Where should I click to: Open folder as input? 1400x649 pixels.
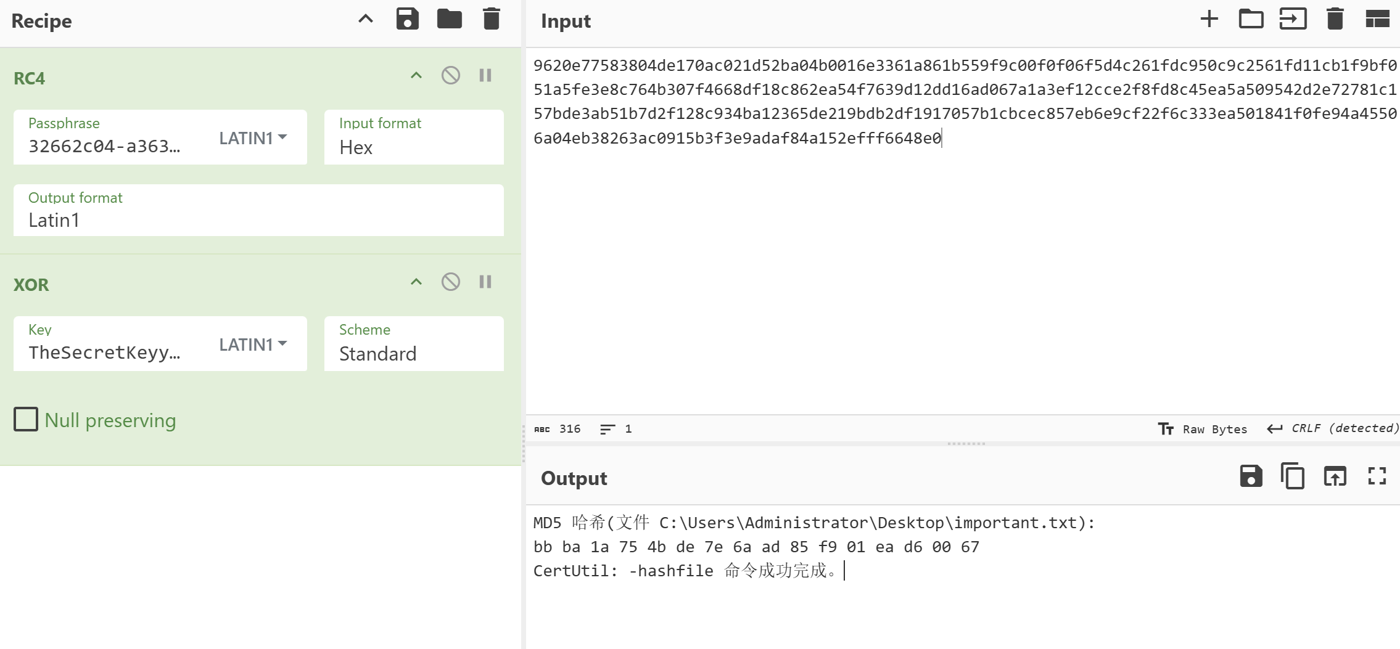(x=1251, y=20)
